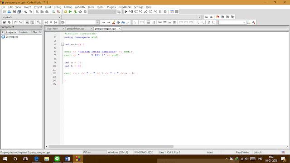Save the current file with floppy icon
290x163 pixels.
(14, 12)
